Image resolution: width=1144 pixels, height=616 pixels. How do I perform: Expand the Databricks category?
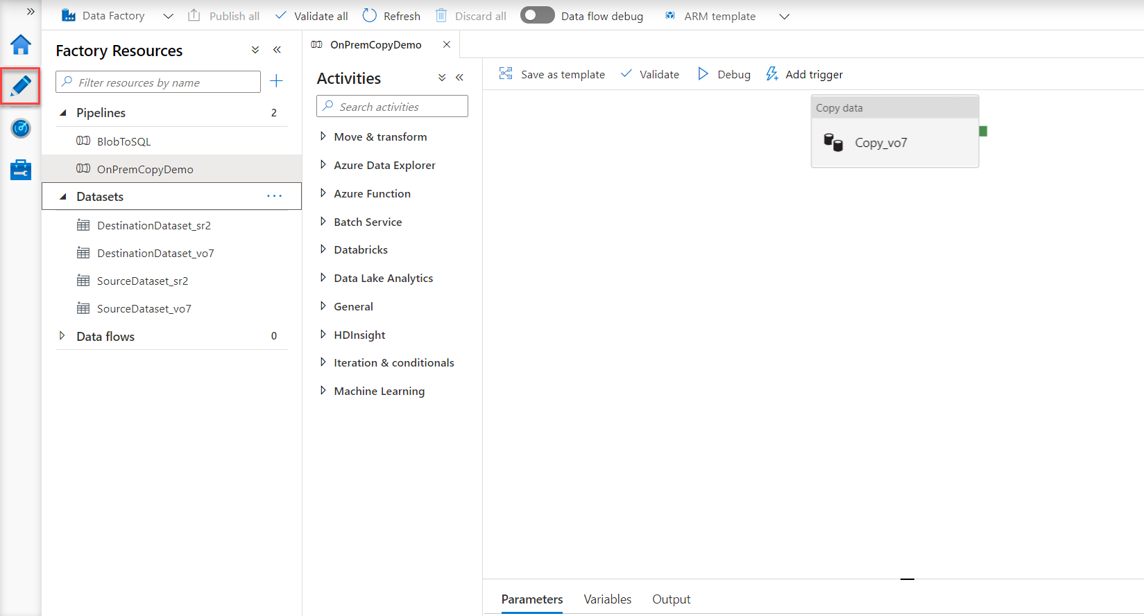click(x=323, y=249)
